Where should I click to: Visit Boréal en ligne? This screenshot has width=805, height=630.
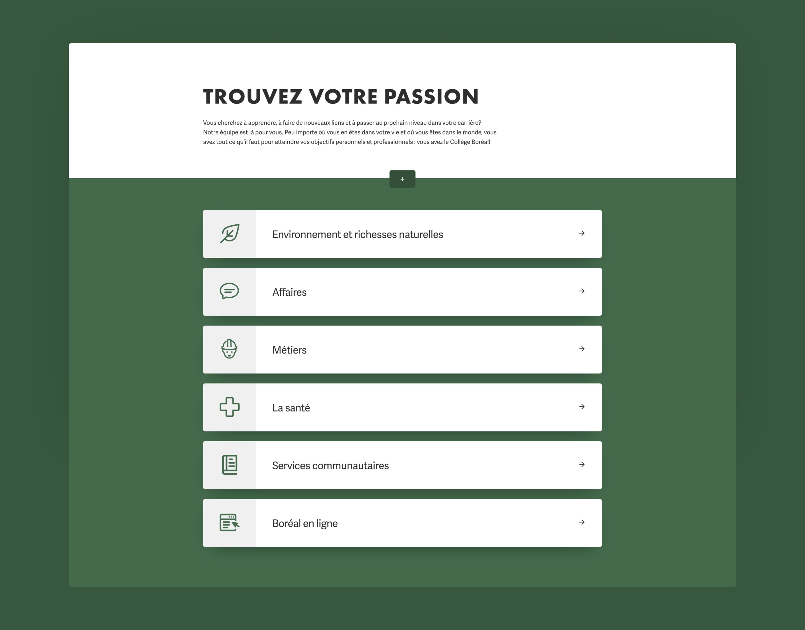tap(305, 523)
